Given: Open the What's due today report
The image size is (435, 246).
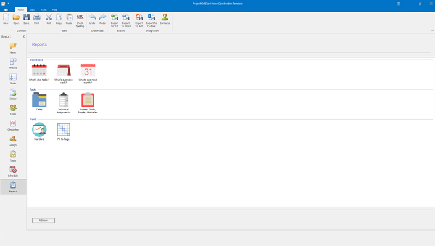Looking at the screenshot, I should 39,72.
